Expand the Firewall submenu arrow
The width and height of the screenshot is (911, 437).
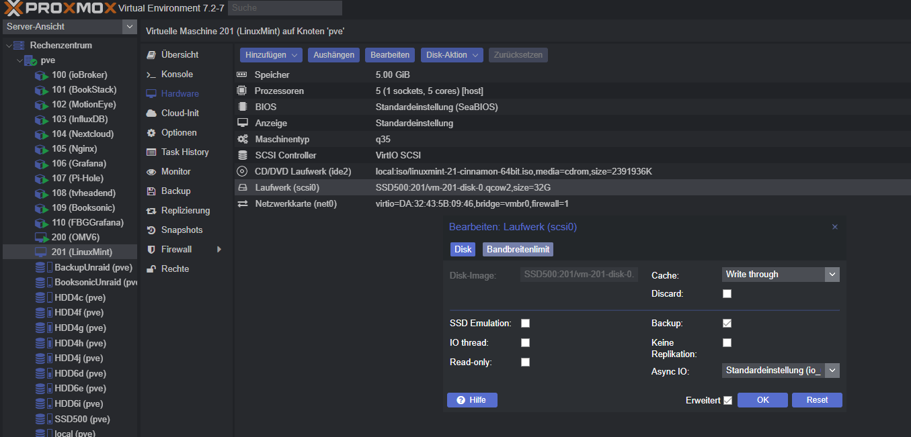pos(219,250)
